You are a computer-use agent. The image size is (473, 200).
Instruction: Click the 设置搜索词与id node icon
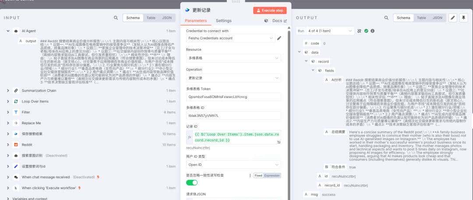(x=16, y=166)
